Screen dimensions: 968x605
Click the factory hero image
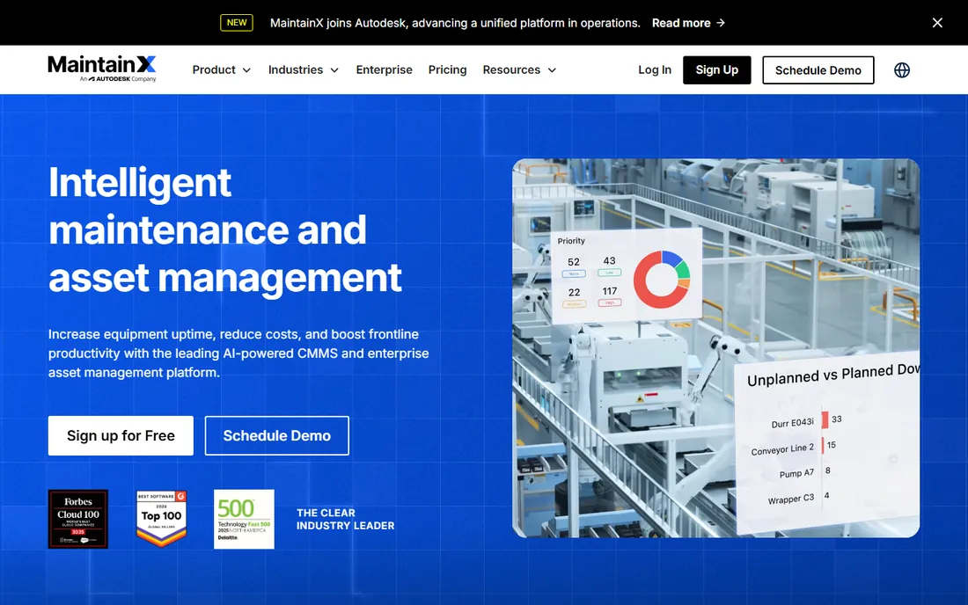[715, 348]
